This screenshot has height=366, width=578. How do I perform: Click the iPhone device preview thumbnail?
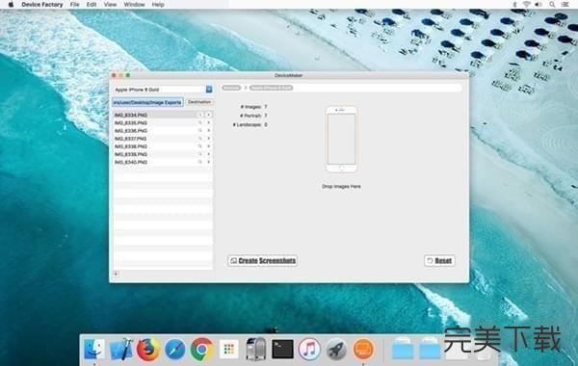pyautogui.click(x=342, y=140)
